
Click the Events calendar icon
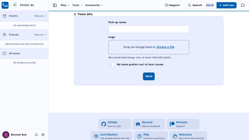pos(4,16)
